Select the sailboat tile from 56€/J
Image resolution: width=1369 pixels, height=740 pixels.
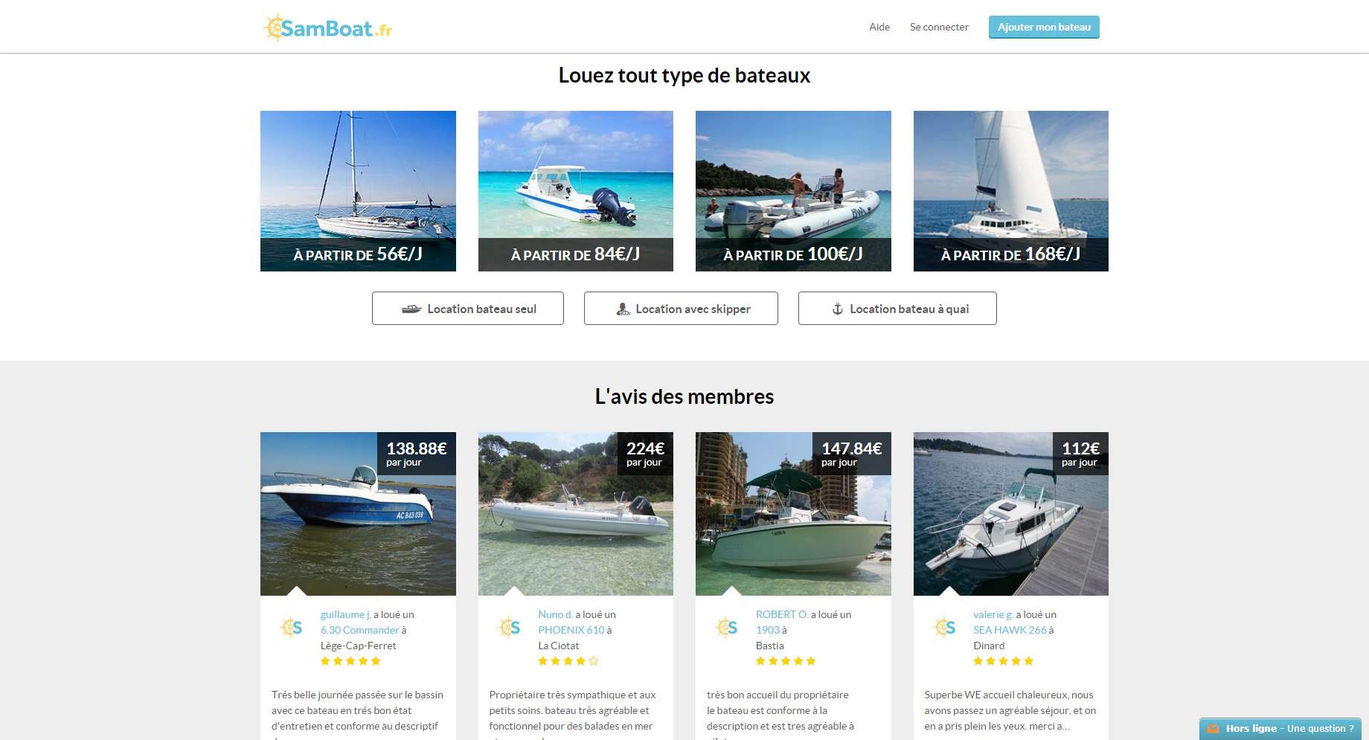pyautogui.click(x=358, y=191)
